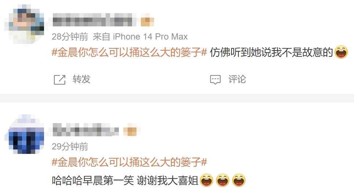This screenshot has height=196, width=354.
Task: Click the repost arrow icon under first post
Action: point(59,79)
